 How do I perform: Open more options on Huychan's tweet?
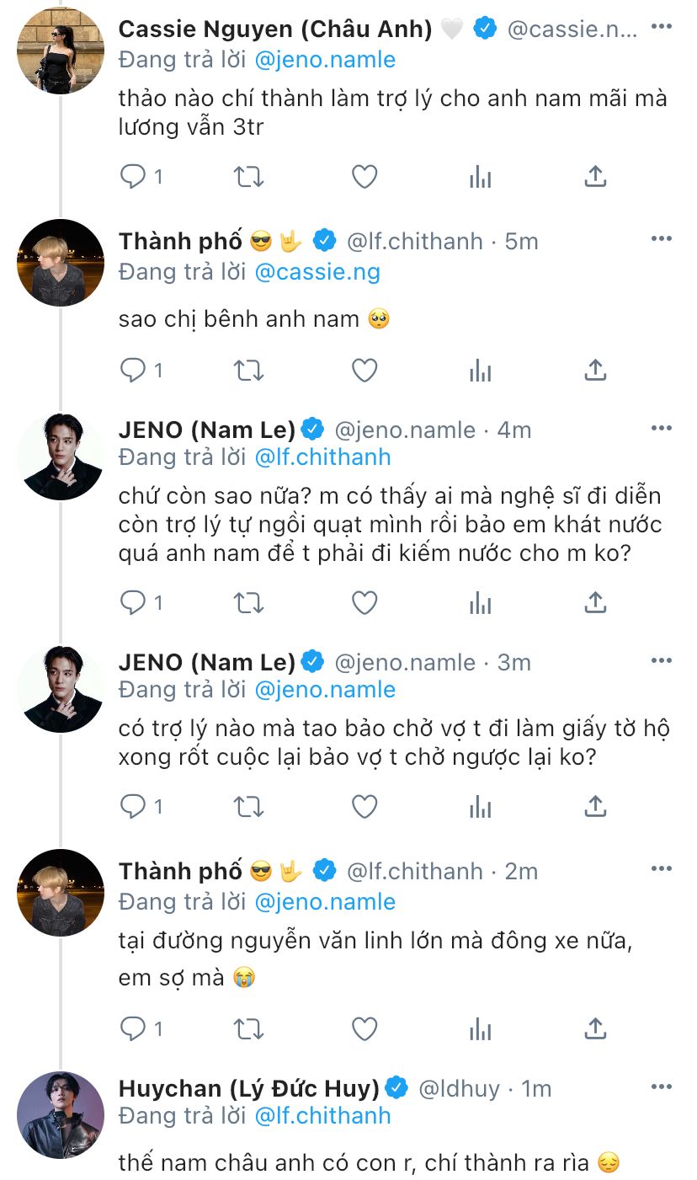(662, 1087)
